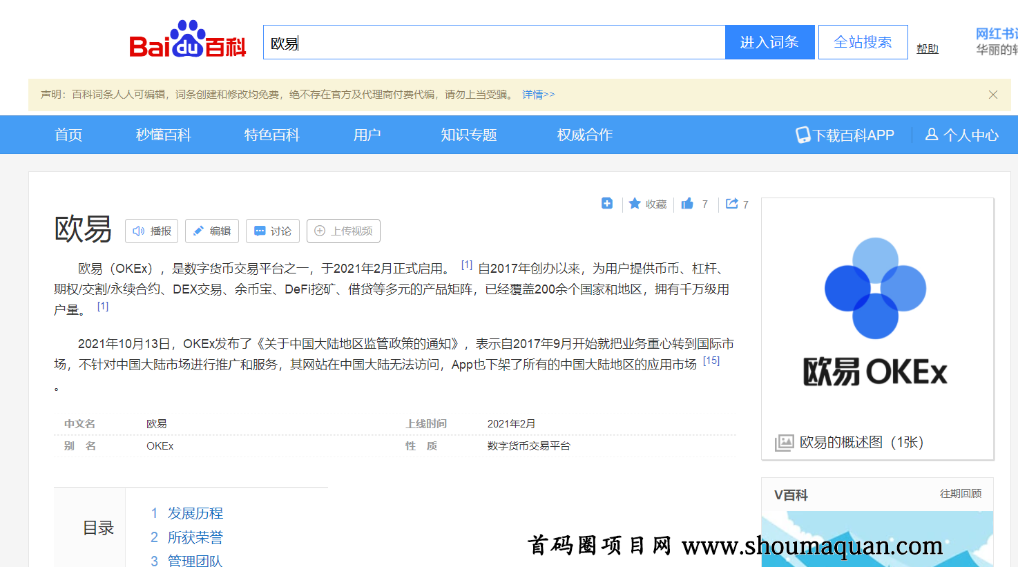Screen dimensions: 1018x567
Task: Open the 帮助 link
Action: click(x=927, y=49)
